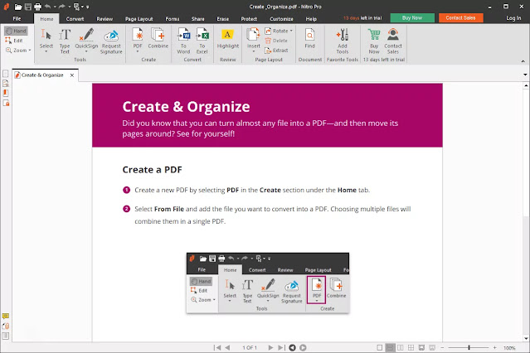The image size is (530, 353).
Task: Expand PDF creation dropdown arrow under PDF
Action: pos(138,51)
